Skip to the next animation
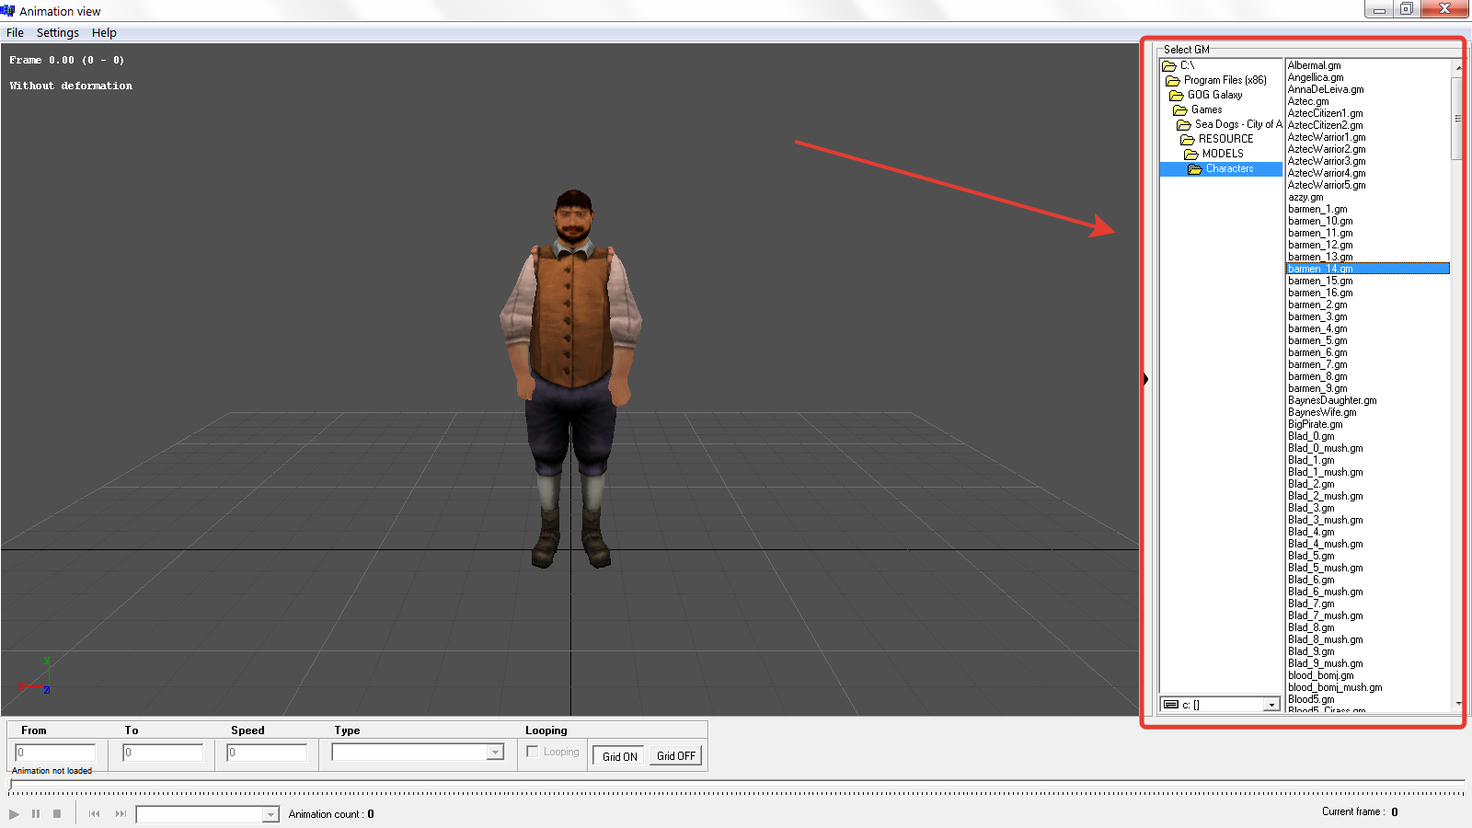The width and height of the screenshot is (1472, 828). (121, 814)
